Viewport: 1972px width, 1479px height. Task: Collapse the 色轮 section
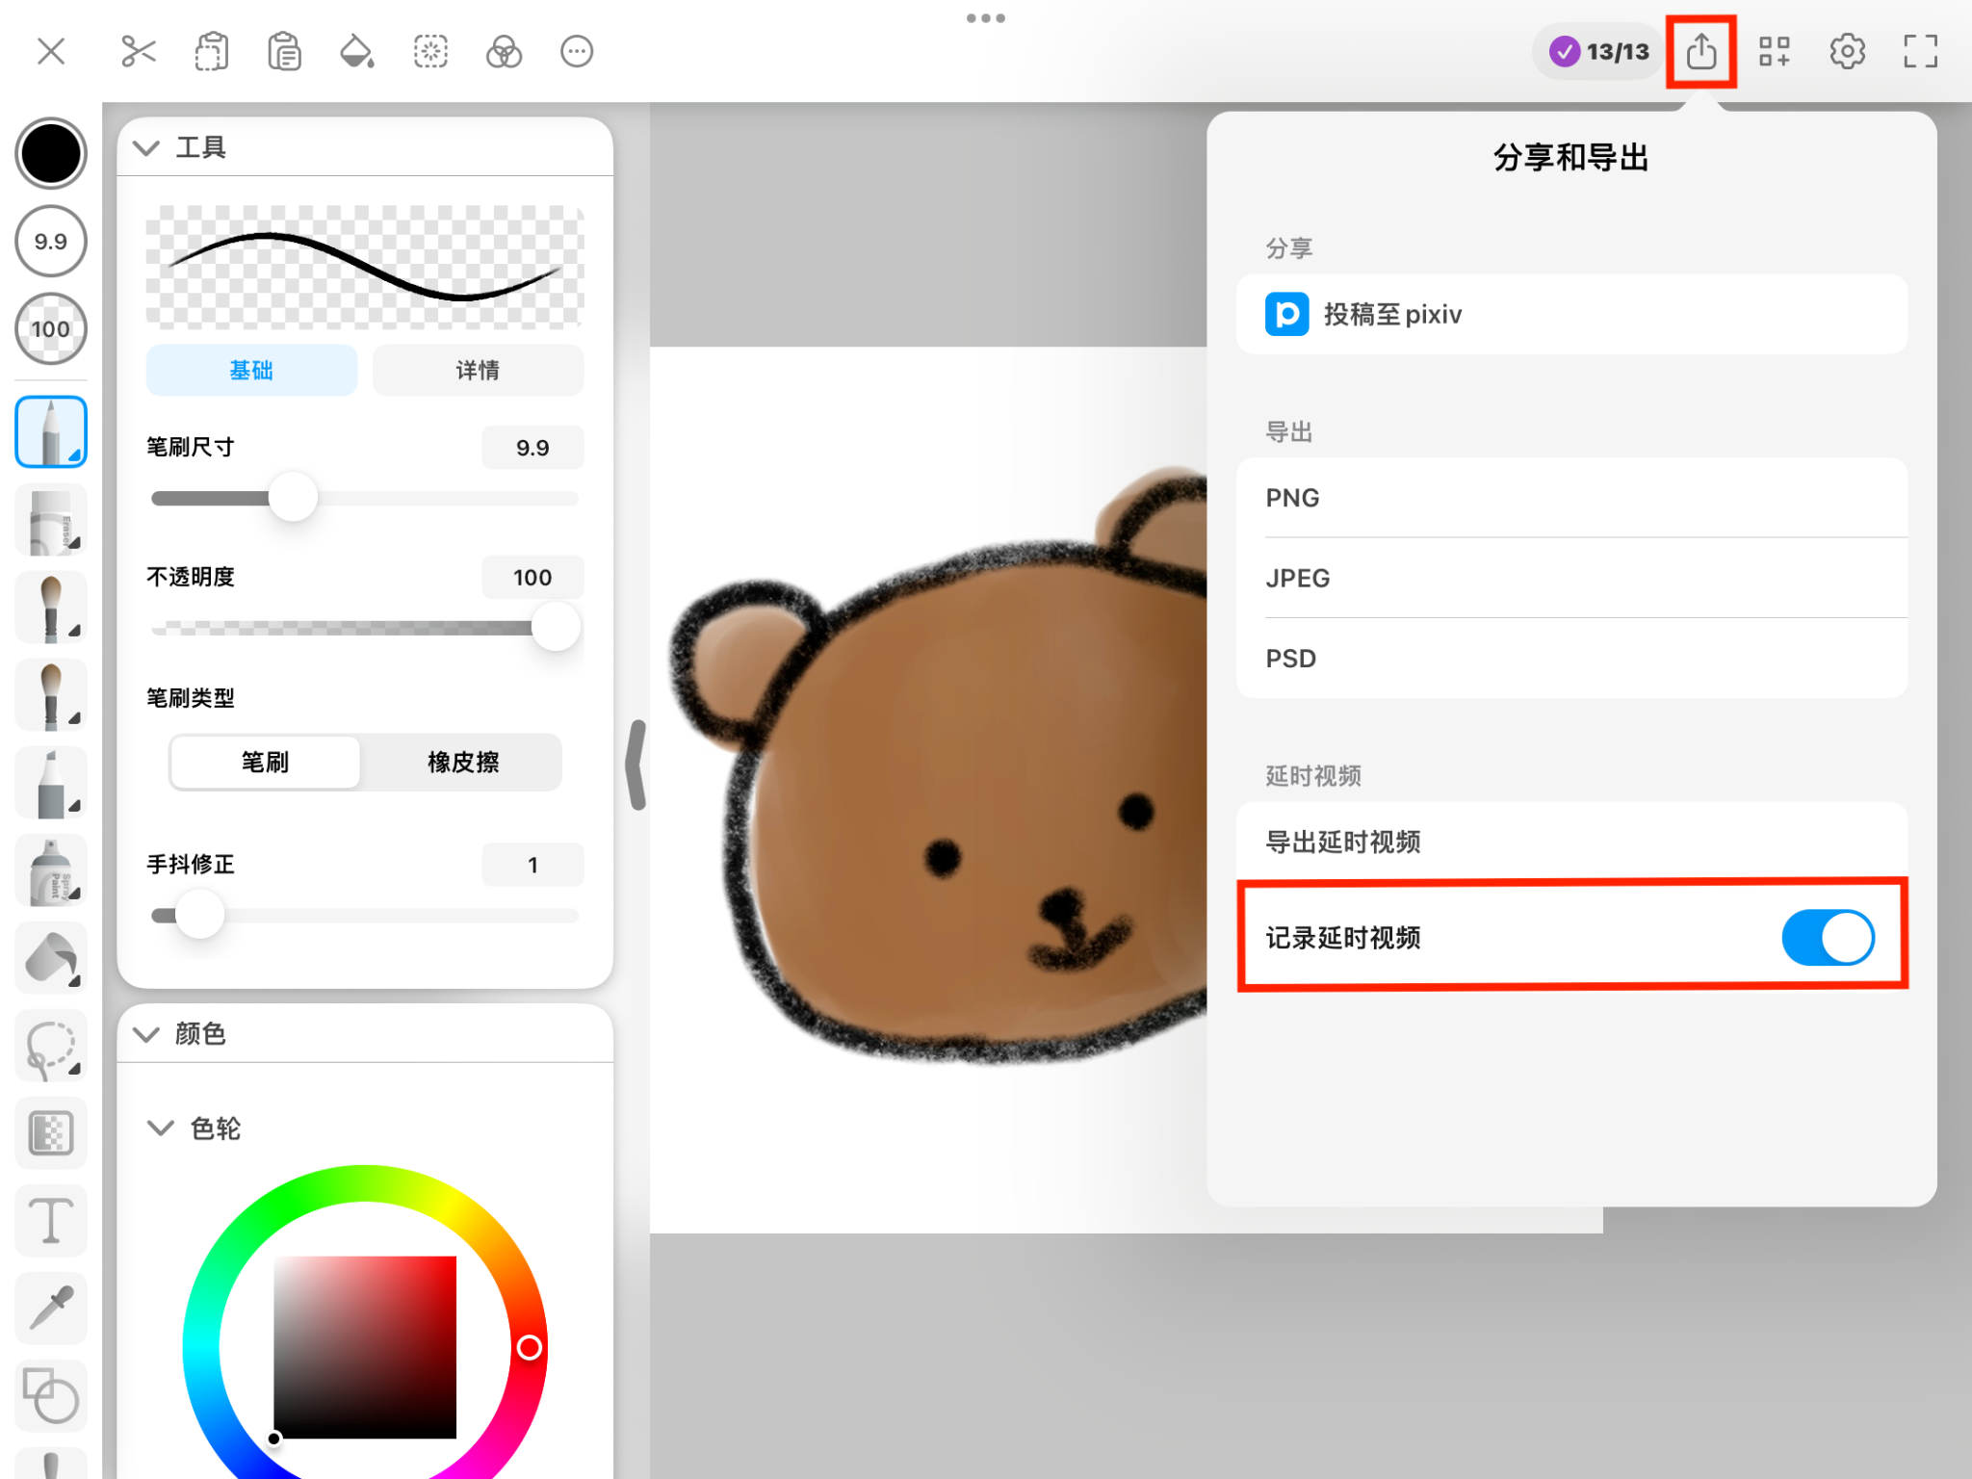pos(160,1128)
